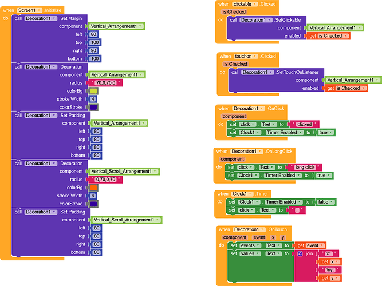
Task: Open Decoration1 dropdown in Set Margin call
Action: tap(41, 18)
